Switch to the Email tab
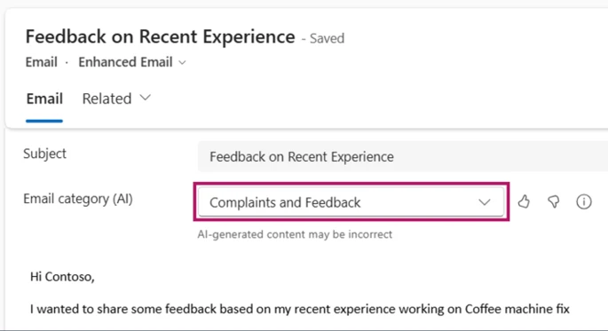Image resolution: width=608 pixels, height=331 pixels. click(x=44, y=99)
